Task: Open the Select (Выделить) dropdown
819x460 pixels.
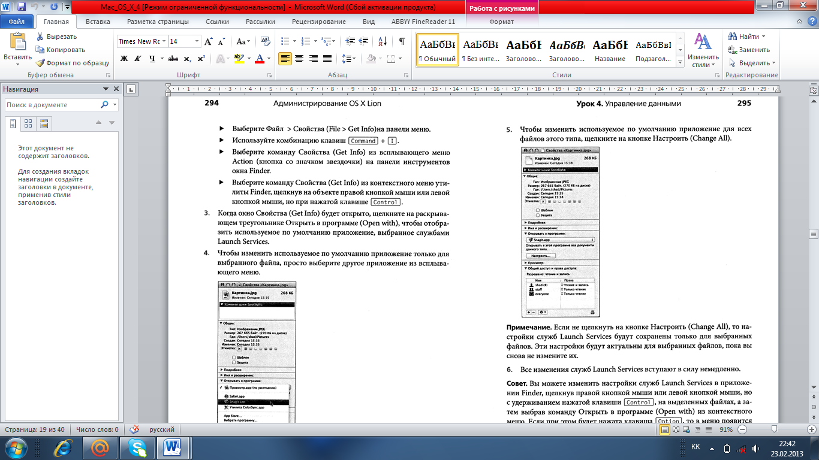Action: coord(752,63)
